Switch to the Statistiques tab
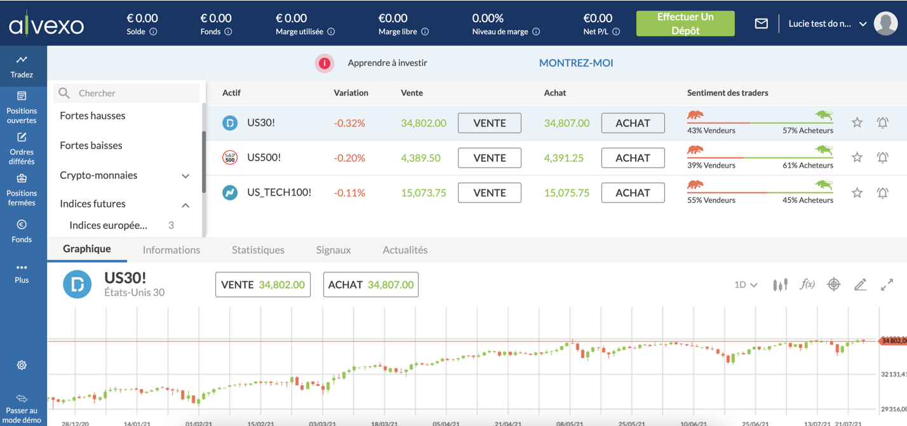The height and width of the screenshot is (426, 907). pyautogui.click(x=258, y=250)
